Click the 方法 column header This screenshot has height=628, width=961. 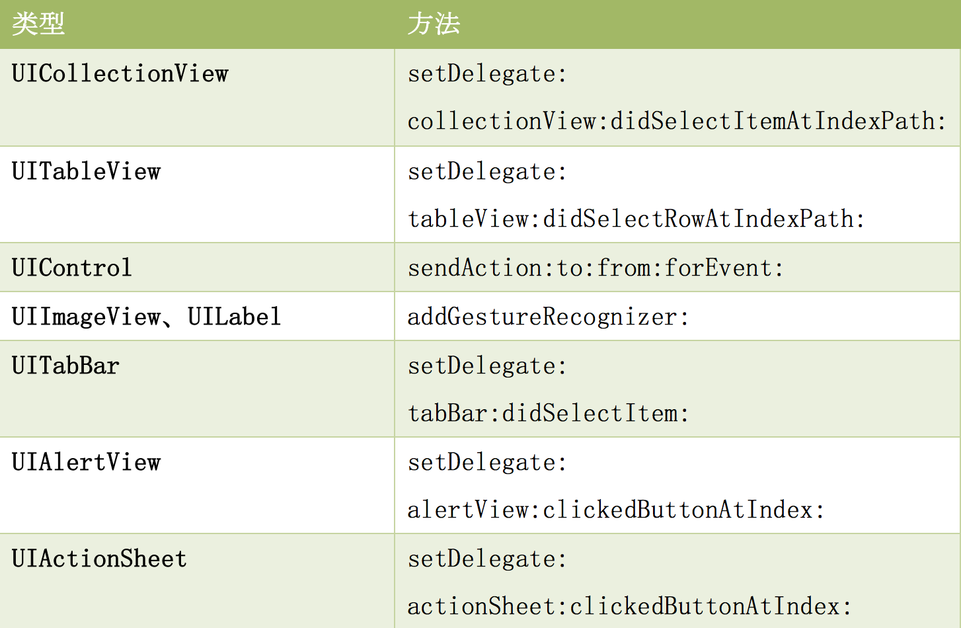(x=434, y=24)
